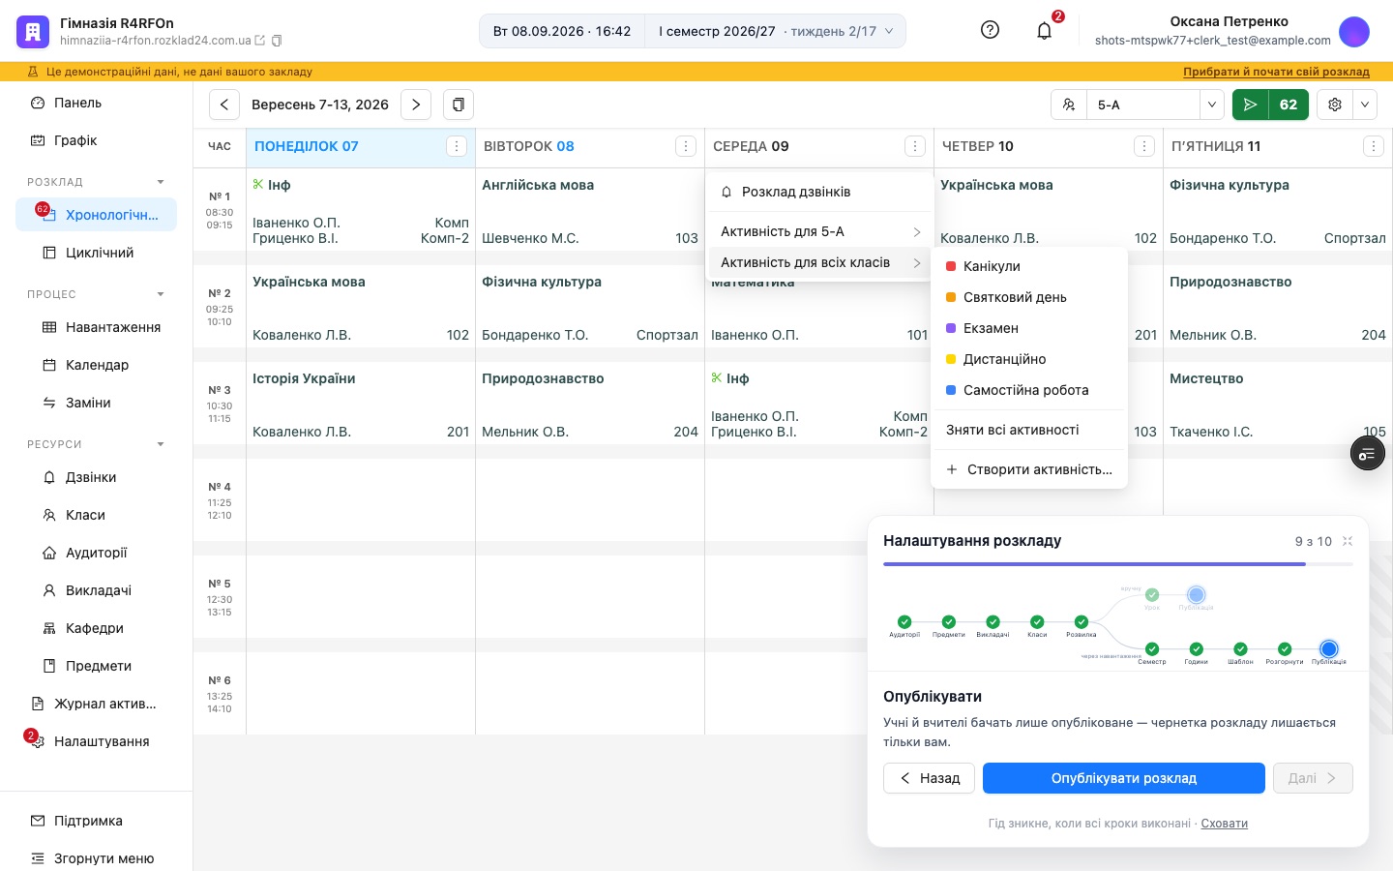This screenshot has height=871, width=1393.
Task: Select the Публікація step in guide diagram
Action: pyautogui.click(x=1329, y=649)
